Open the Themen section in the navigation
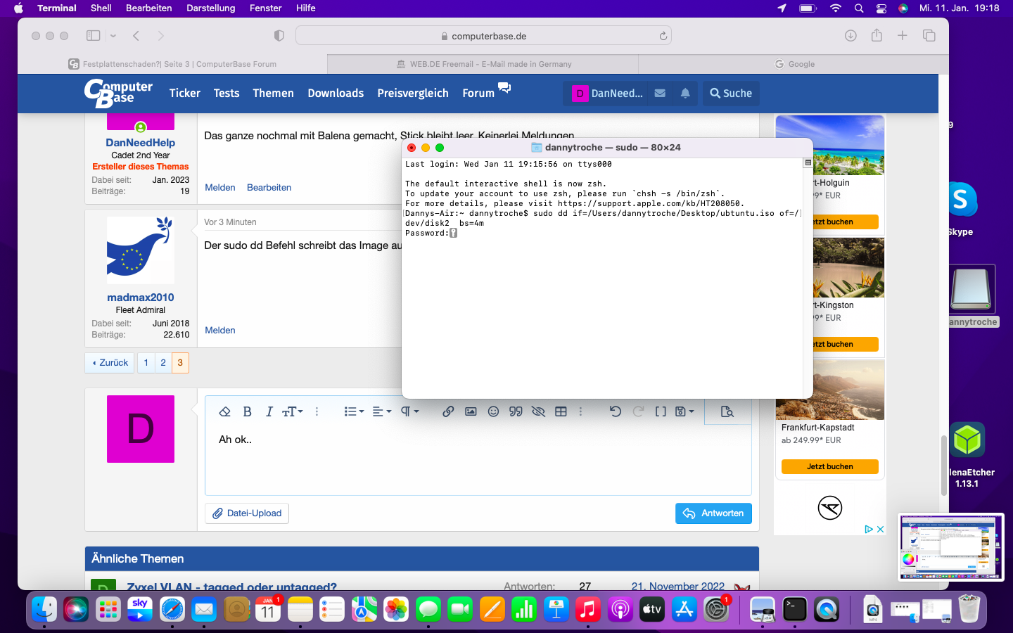1013x633 pixels. tap(273, 93)
